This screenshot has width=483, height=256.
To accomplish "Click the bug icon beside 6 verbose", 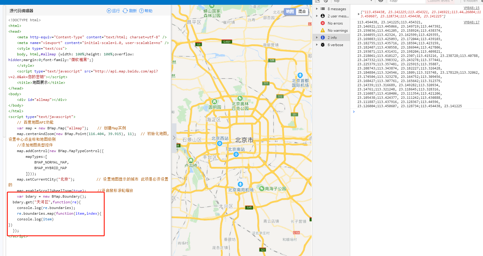I will pos(323,45).
